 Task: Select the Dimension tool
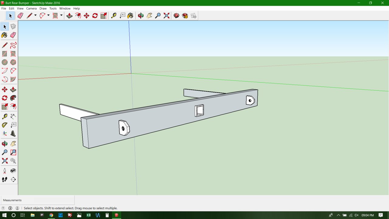coord(13,116)
